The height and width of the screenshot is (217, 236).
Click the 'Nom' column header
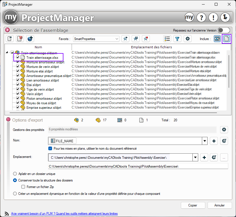point(38,47)
